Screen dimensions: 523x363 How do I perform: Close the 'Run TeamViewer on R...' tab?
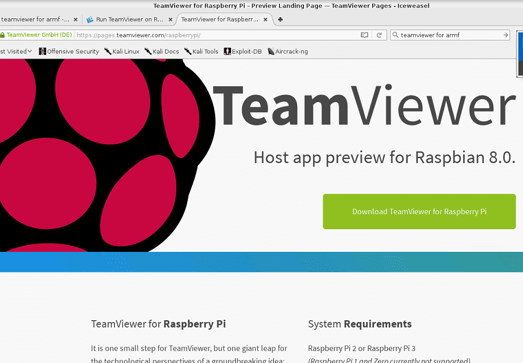pyautogui.click(x=171, y=19)
